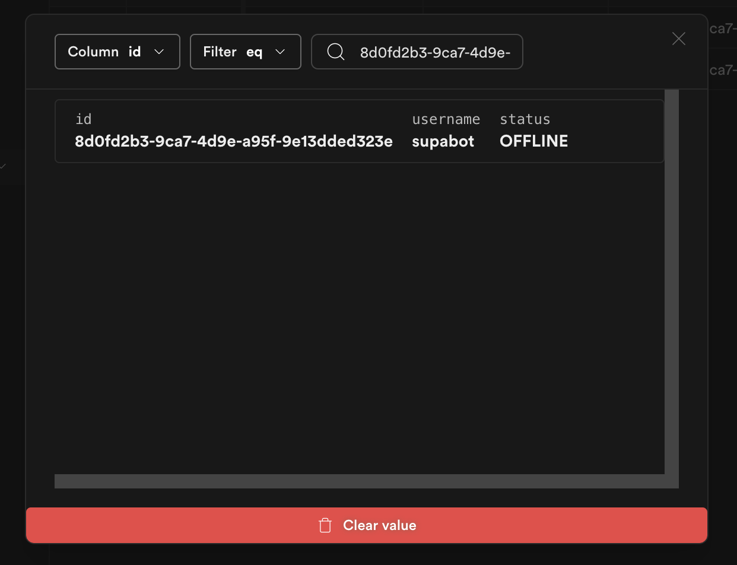The width and height of the screenshot is (737, 565).
Task: Click the checkmark icon at the left edge
Action: pyautogui.click(x=3, y=167)
